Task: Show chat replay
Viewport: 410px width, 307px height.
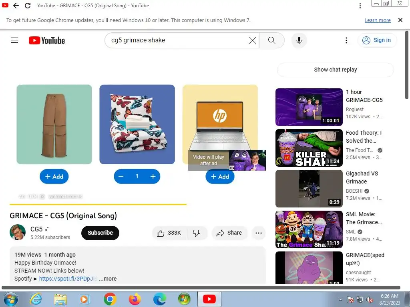Action: click(335, 70)
